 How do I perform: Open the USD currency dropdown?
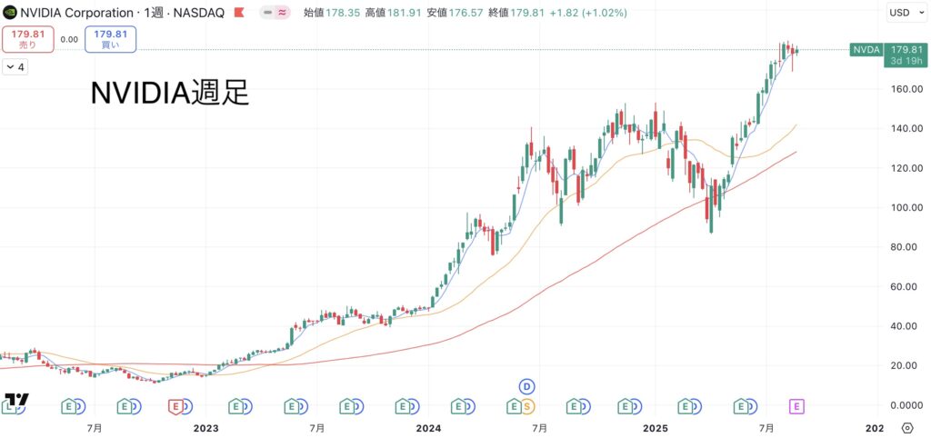pyautogui.click(x=906, y=13)
